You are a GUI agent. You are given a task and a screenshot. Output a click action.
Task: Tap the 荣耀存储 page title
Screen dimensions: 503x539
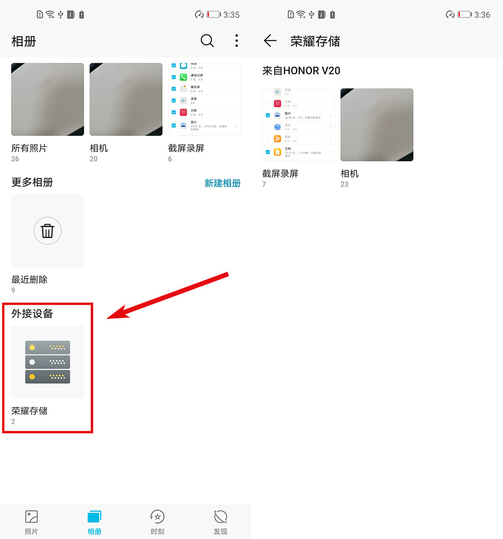(x=315, y=41)
